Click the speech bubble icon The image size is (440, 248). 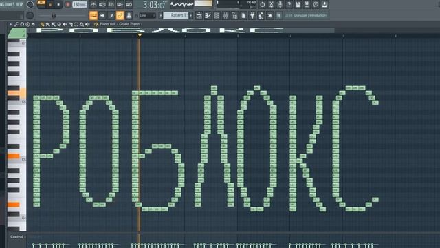tap(316, 5)
